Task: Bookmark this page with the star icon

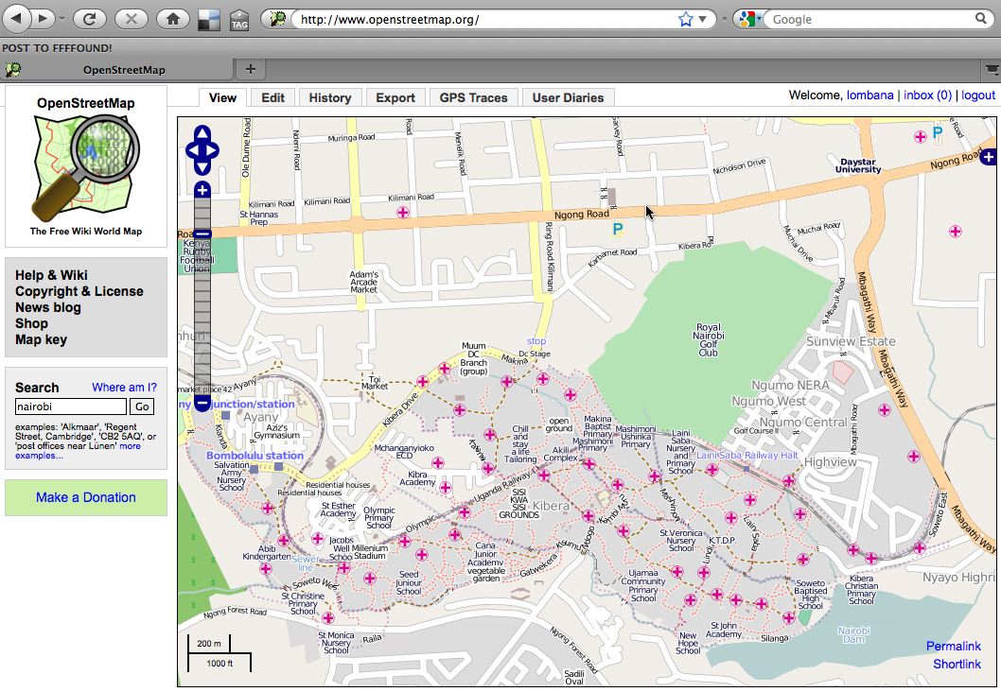Action: pos(686,19)
